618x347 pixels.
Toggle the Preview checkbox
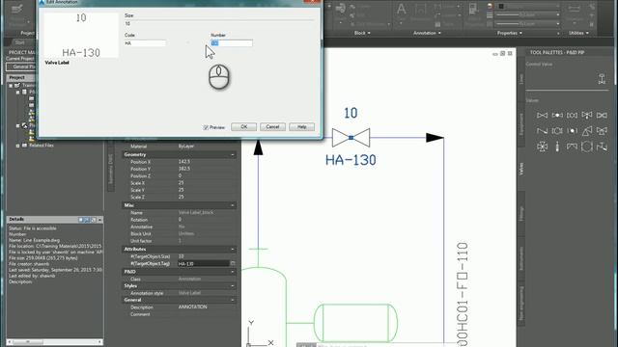pos(206,127)
